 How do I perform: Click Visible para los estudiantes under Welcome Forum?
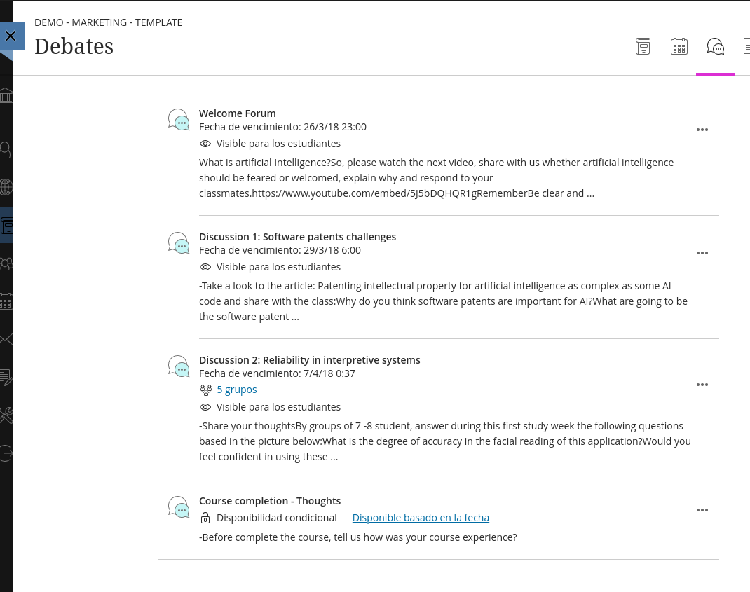coord(278,144)
